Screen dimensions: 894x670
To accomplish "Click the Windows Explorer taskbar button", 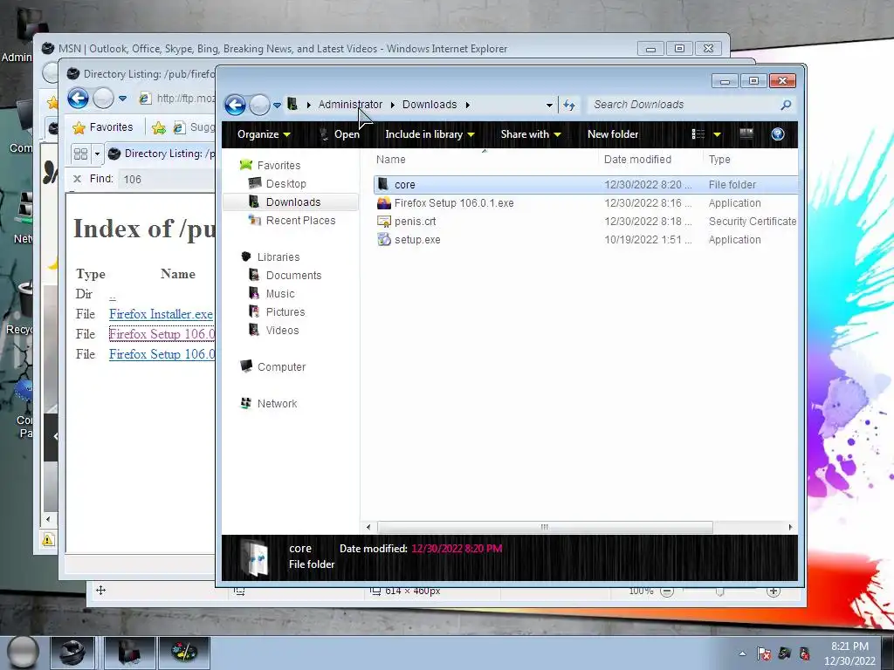I will point(129,653).
